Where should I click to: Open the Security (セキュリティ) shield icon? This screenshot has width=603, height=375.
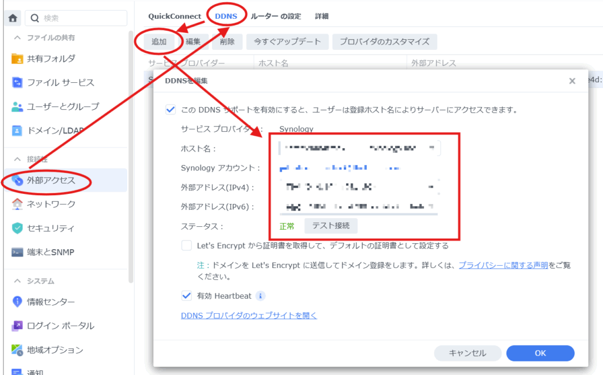pos(17,228)
